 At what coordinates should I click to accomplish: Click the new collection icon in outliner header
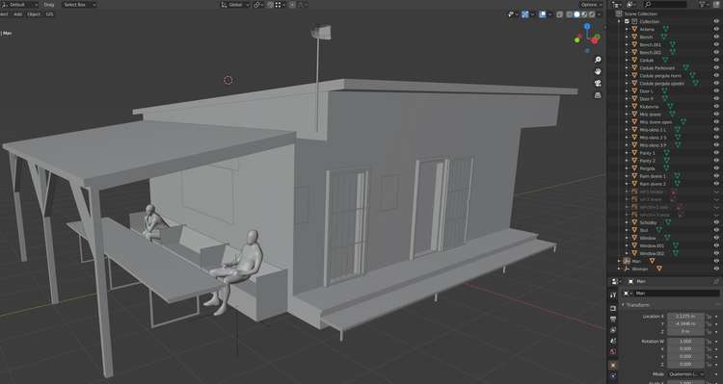tap(715, 4)
